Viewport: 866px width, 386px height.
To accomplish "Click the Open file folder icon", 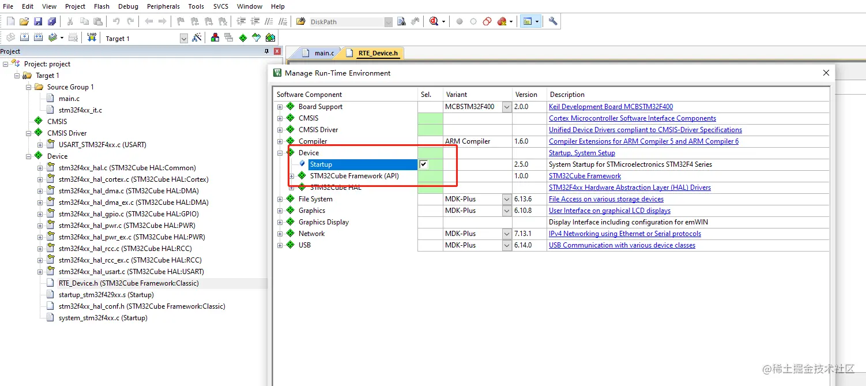I will 24,21.
